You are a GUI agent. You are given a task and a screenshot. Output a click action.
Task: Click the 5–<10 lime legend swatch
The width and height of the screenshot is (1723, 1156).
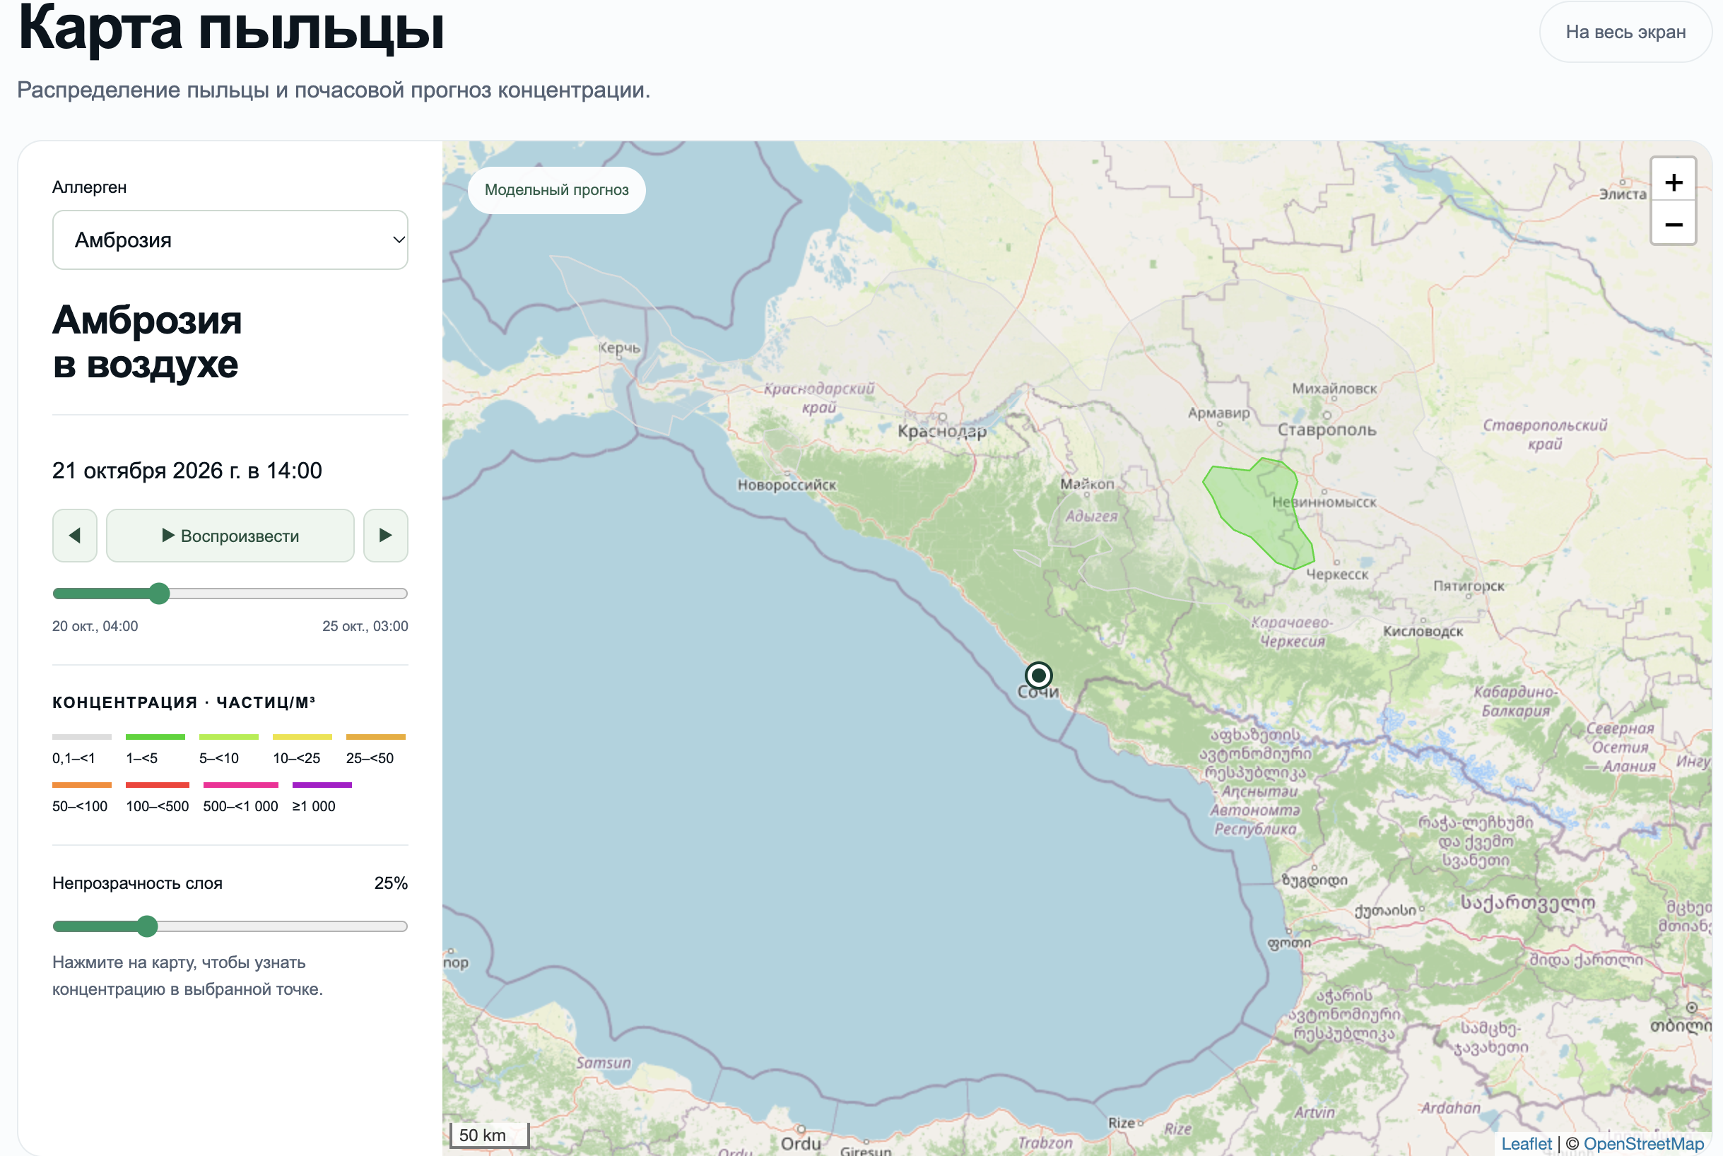pos(228,737)
